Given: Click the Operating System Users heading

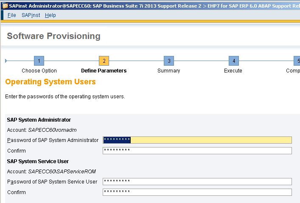Looking at the screenshot, I should coord(50,82).
